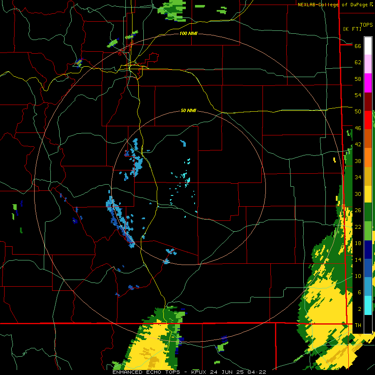This screenshot has width=375, height=375.
Task: Click the light pink 62 kft legend swatch
Action: pyautogui.click(x=368, y=64)
